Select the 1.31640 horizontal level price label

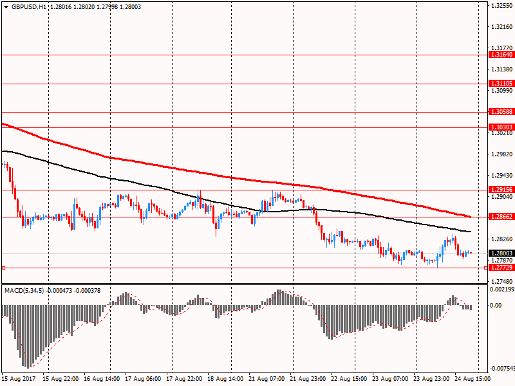click(501, 55)
